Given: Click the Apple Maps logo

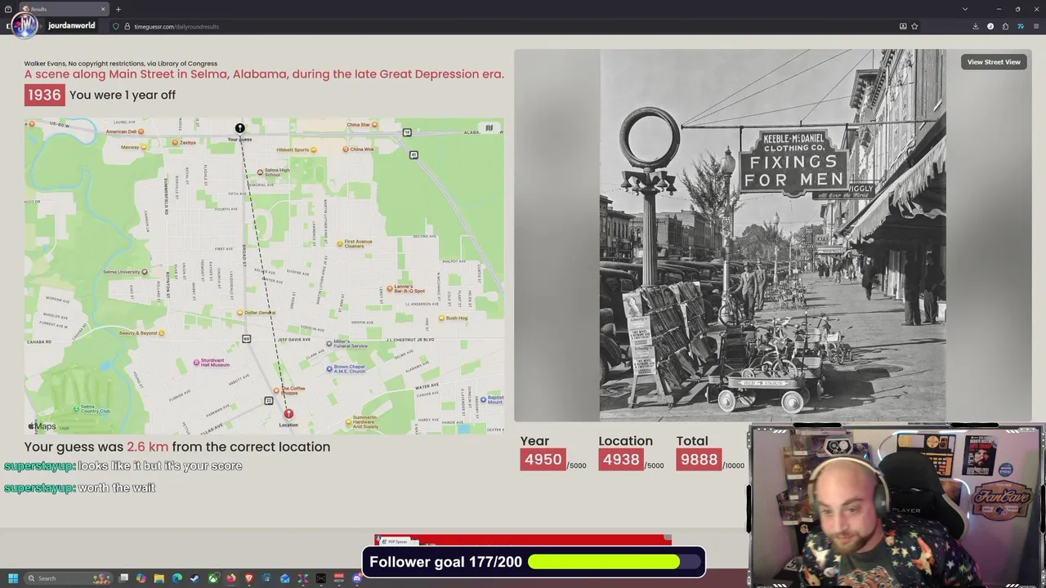Looking at the screenshot, I should click(x=42, y=426).
